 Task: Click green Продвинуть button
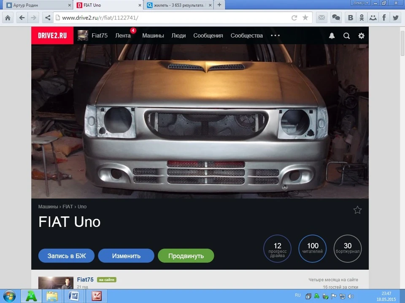click(186, 256)
